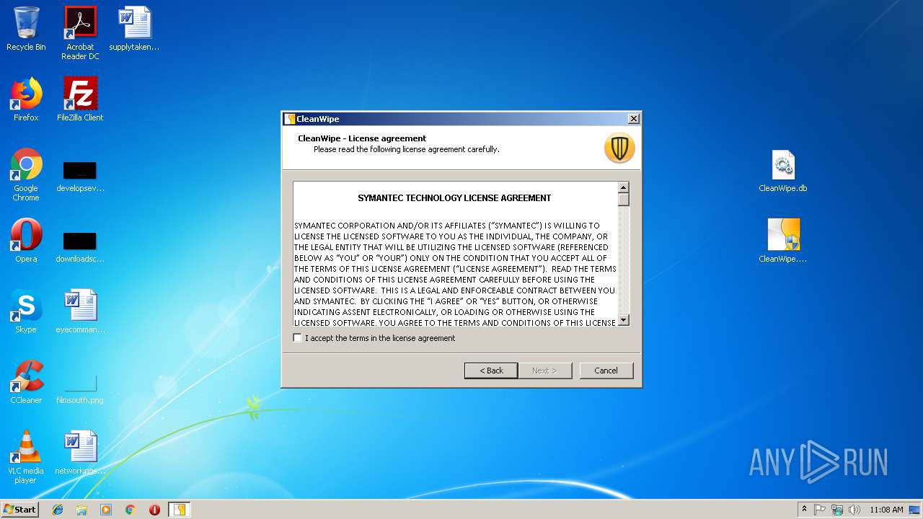The image size is (923, 519).
Task: Click the Chrome icon in the taskbar
Action: [x=131, y=510]
